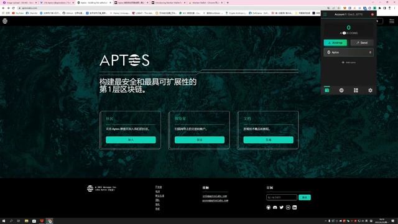Image resolution: width=398 pixels, height=224 pixels.
Task: Click press@aptoslabs.com email link
Action: pyautogui.click(x=215, y=200)
